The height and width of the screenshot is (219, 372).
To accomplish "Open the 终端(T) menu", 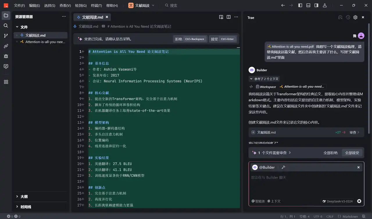I will tap(96, 6).
